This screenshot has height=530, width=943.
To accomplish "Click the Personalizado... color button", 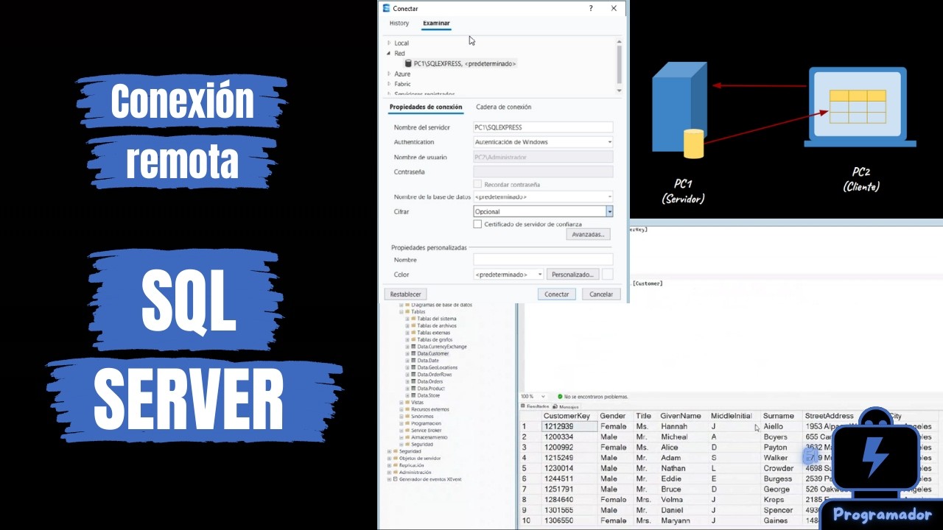I will click(x=572, y=275).
